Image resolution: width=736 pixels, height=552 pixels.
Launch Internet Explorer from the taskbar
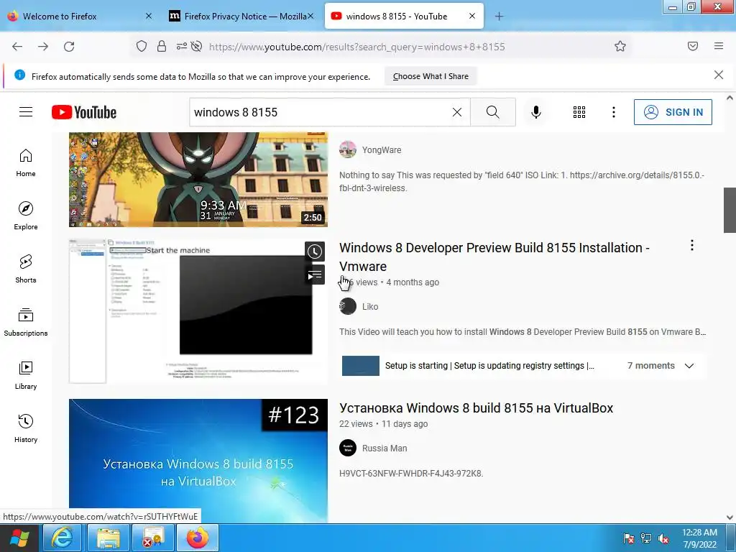click(62, 538)
